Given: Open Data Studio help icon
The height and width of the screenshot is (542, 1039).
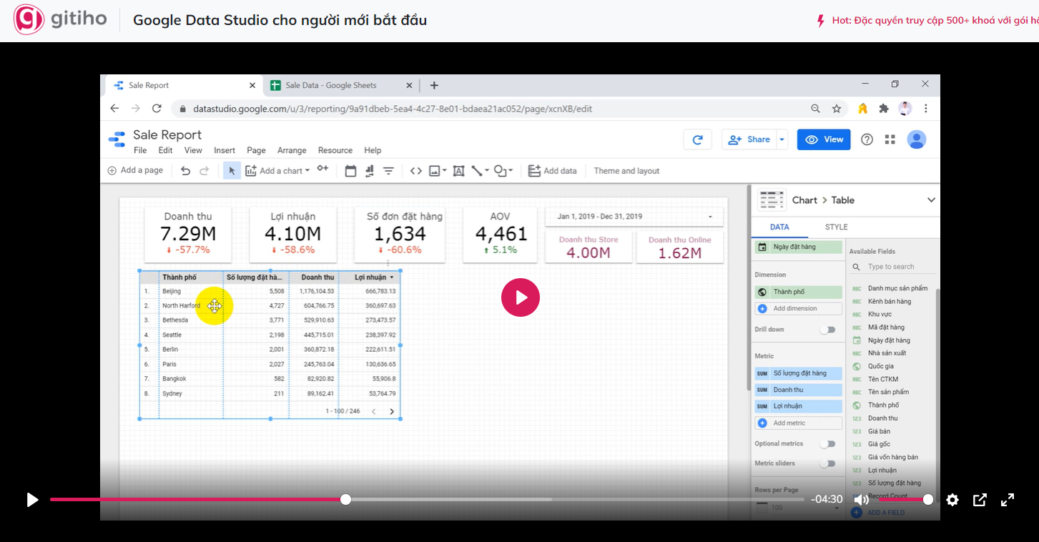Looking at the screenshot, I should tap(867, 139).
